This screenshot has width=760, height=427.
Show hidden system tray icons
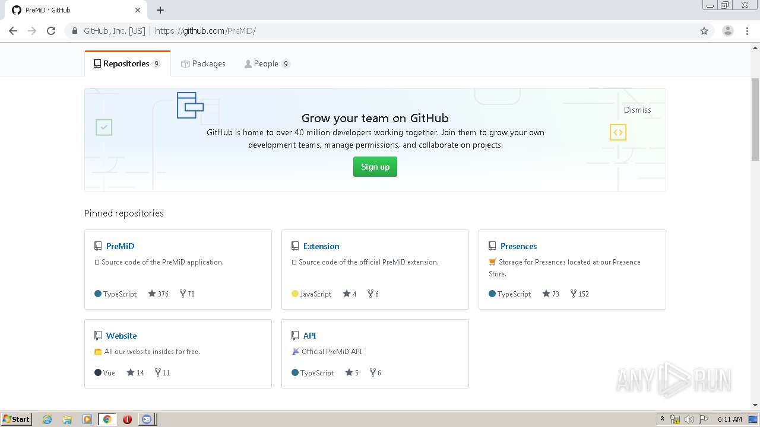[662, 419]
